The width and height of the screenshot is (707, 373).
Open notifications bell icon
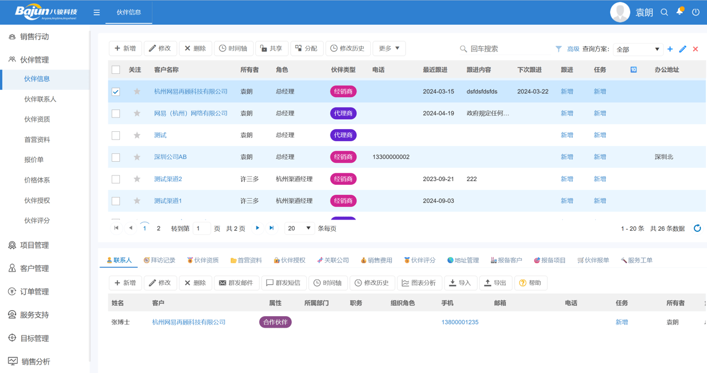pyautogui.click(x=680, y=12)
